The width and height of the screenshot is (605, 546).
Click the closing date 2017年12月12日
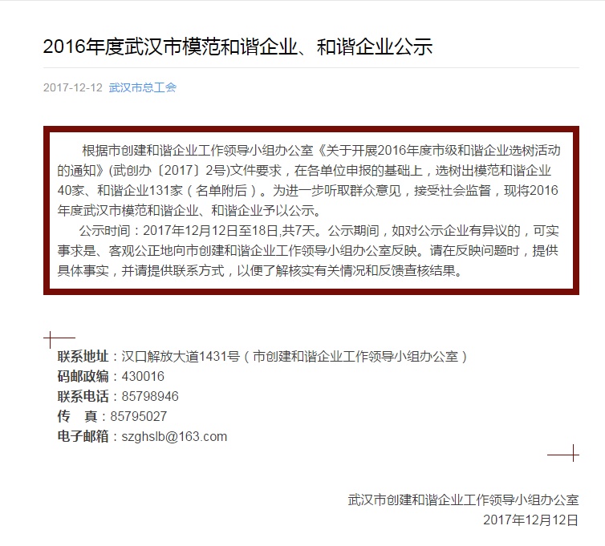(x=531, y=520)
